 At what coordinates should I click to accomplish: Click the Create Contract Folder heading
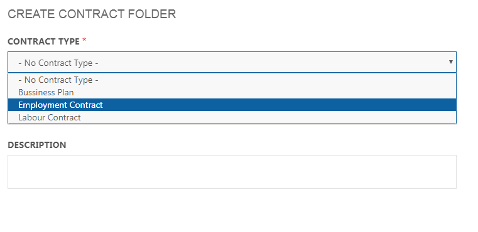(92, 14)
